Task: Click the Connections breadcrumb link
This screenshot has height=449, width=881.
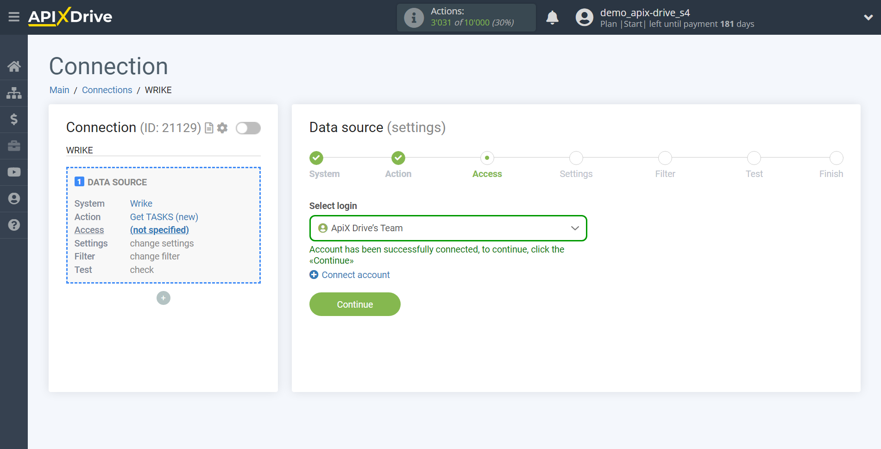Action: pyautogui.click(x=107, y=90)
